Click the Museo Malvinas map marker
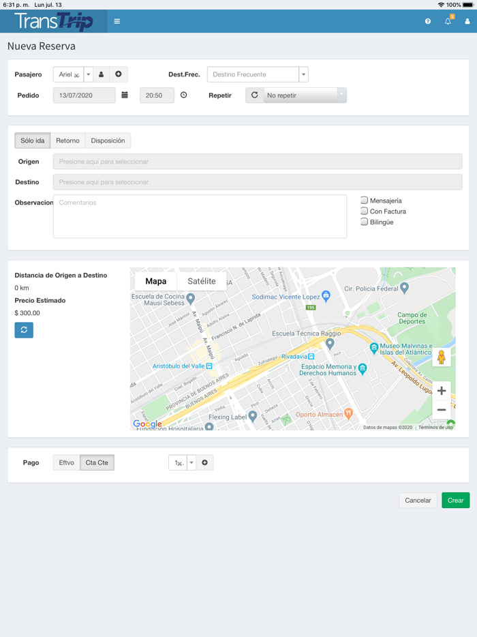Image resolution: width=477 pixels, height=637 pixels. point(374,348)
